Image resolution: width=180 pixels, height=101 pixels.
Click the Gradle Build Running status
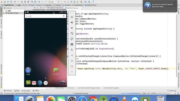80,93
